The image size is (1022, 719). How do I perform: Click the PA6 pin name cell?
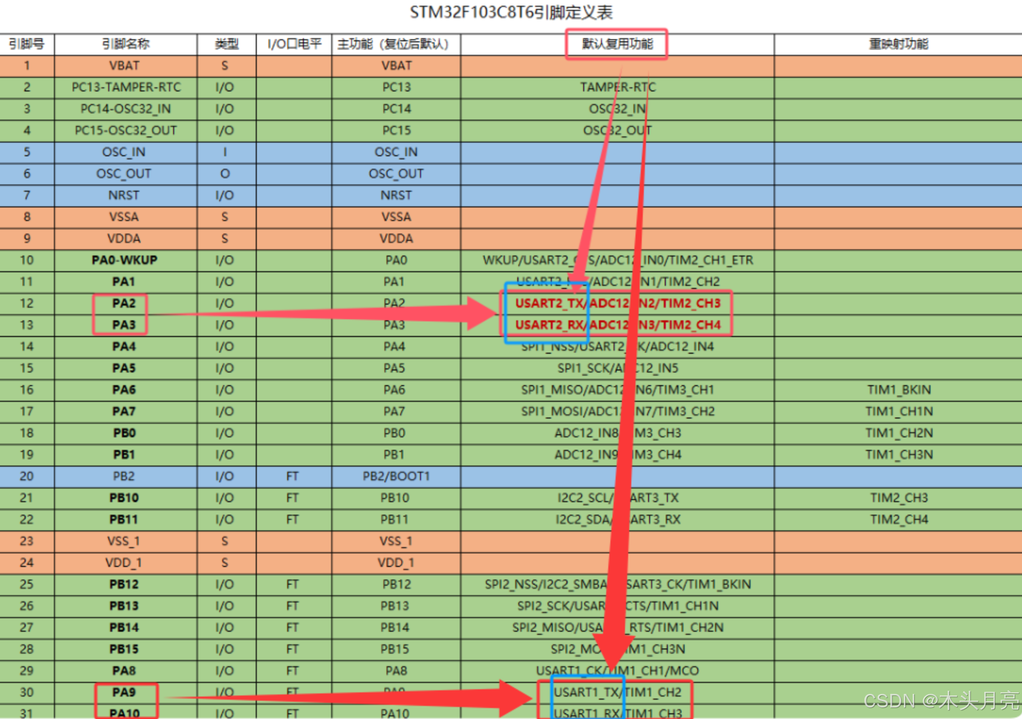coord(126,390)
